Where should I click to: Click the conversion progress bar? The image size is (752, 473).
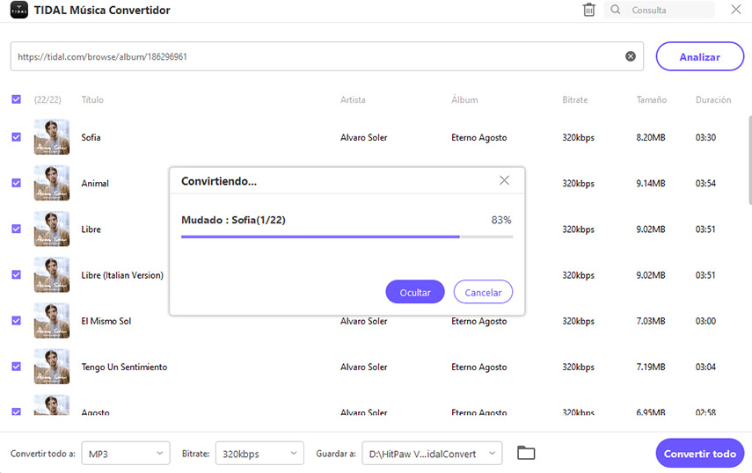(347, 236)
